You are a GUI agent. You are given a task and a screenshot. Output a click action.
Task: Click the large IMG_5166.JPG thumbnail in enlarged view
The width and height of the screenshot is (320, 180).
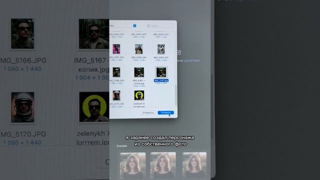tap(22, 33)
